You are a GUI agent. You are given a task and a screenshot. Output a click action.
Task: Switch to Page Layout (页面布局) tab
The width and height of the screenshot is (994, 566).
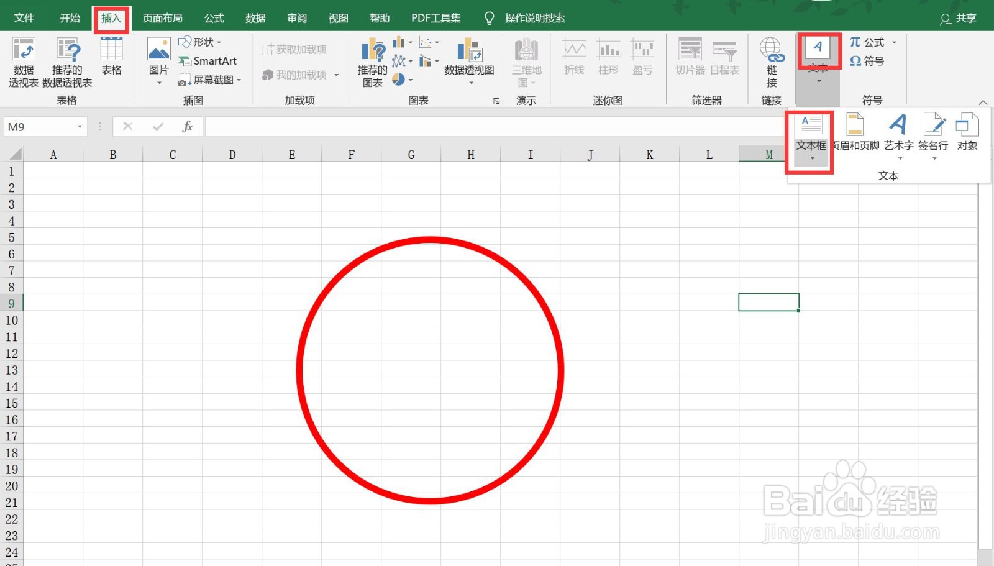point(163,18)
